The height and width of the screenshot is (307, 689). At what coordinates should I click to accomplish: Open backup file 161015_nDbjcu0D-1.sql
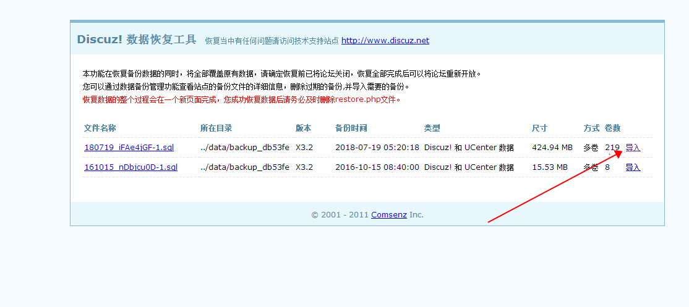click(131, 167)
